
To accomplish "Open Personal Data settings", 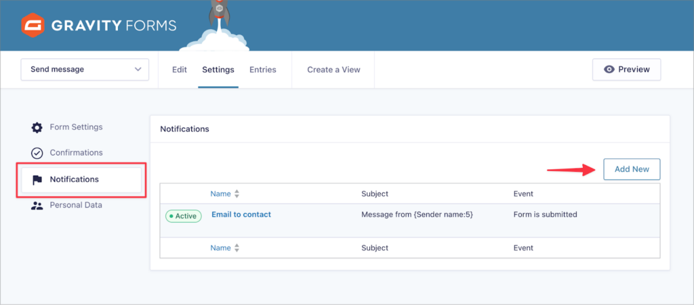I will tap(76, 205).
